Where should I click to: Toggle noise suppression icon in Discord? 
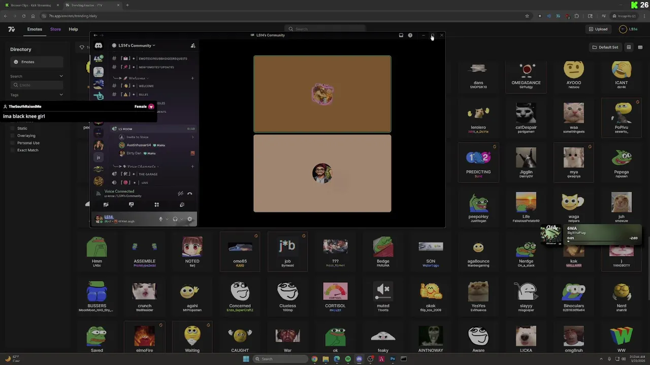pyautogui.click(x=180, y=193)
